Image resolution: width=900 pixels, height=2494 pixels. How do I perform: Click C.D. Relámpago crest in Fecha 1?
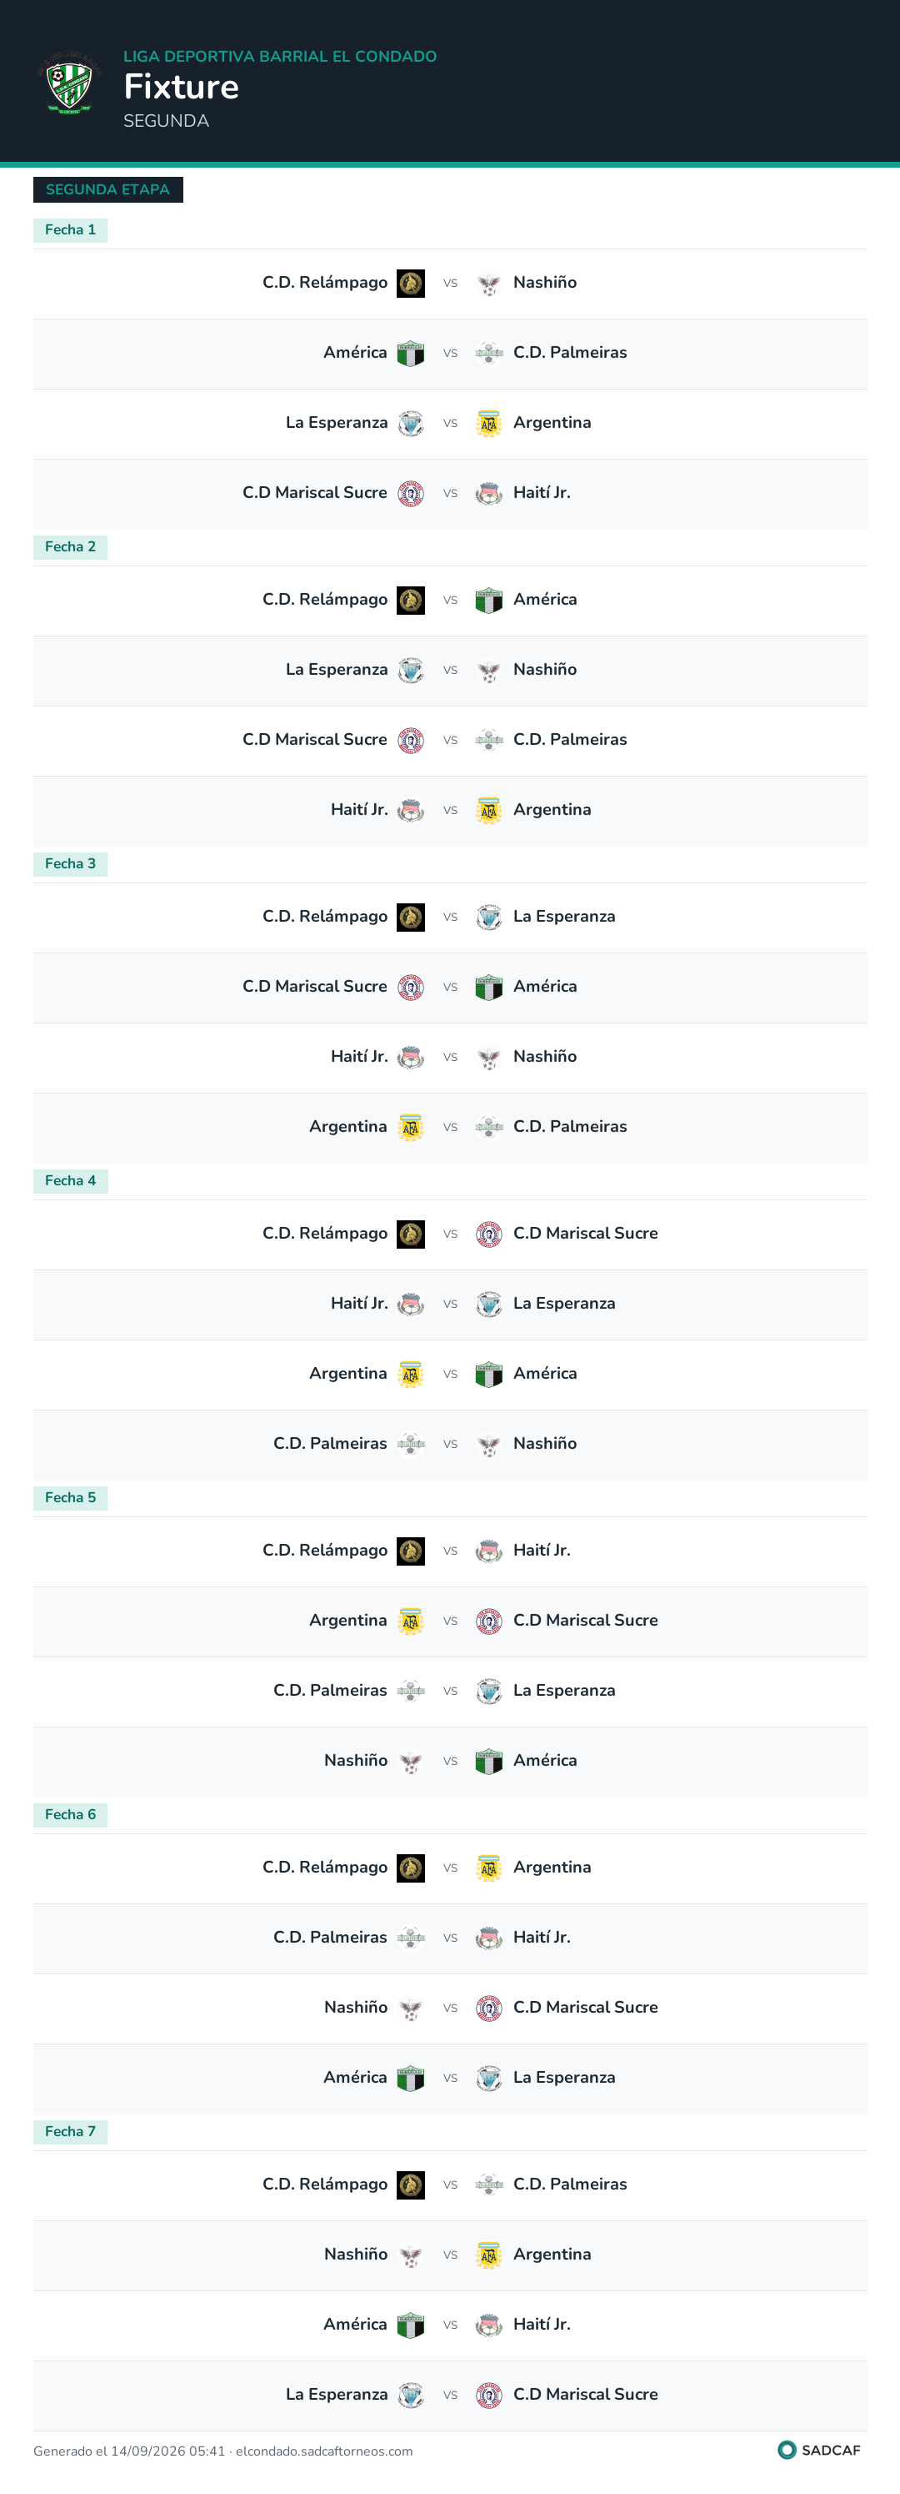412,284
